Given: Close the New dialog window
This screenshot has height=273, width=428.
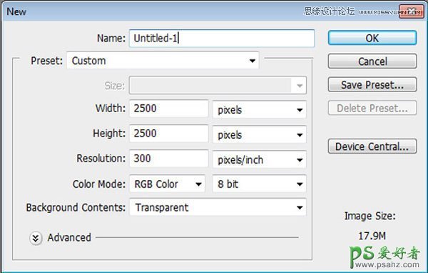Looking at the screenshot, I should point(412,11).
